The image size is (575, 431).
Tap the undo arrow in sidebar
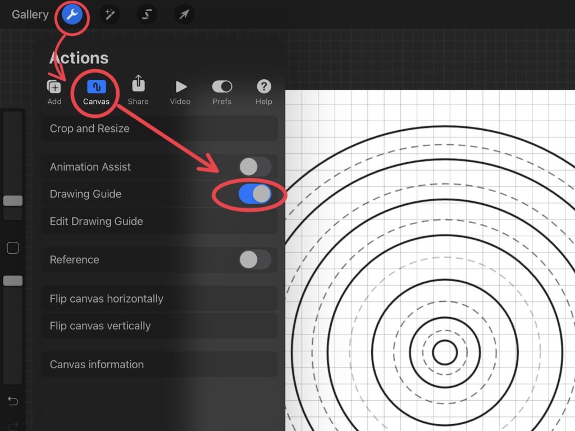coord(13,401)
